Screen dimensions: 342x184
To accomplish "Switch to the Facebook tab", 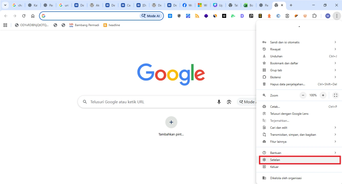I will tap(187, 5).
